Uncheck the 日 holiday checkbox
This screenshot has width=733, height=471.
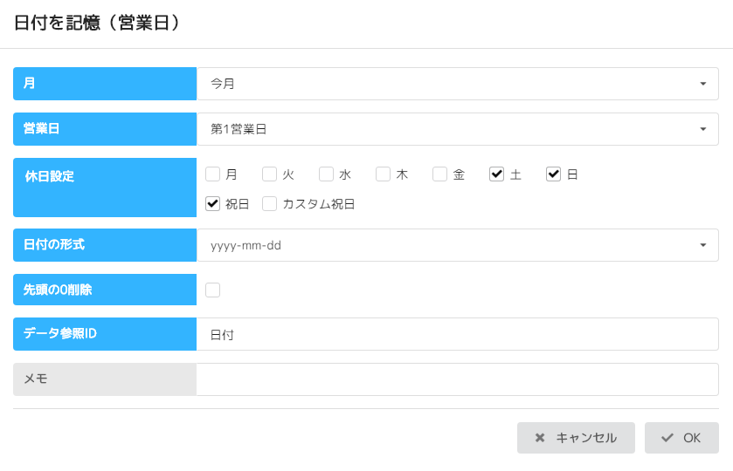pyautogui.click(x=553, y=174)
